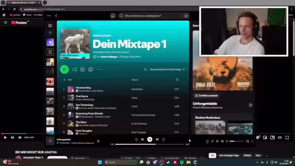Open more options for the playlist
This screenshot has height=166, width=295.
coord(99,70)
